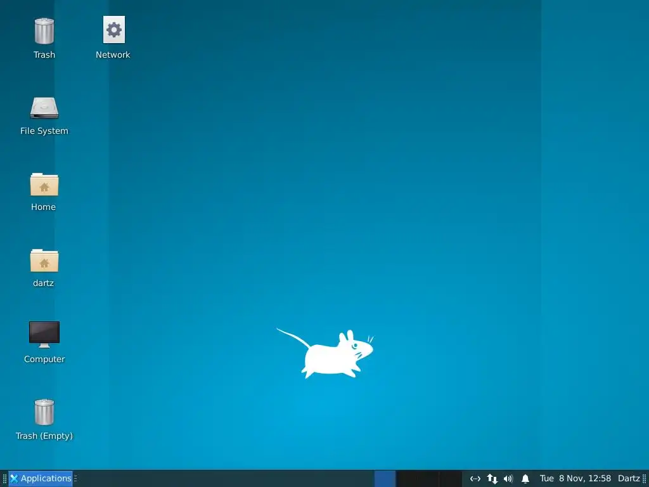This screenshot has width=649, height=487.
Task: Select the File System drive icon
Action: click(44, 108)
